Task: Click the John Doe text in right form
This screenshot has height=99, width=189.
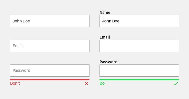Action: 111,21
